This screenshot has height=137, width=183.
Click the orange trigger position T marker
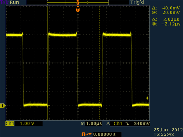tap(78, 10)
